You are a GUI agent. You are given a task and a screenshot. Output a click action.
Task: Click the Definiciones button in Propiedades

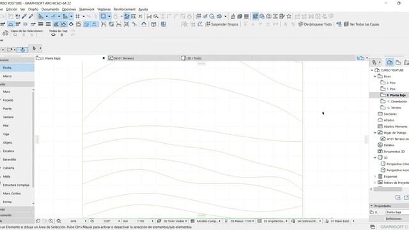(394, 218)
